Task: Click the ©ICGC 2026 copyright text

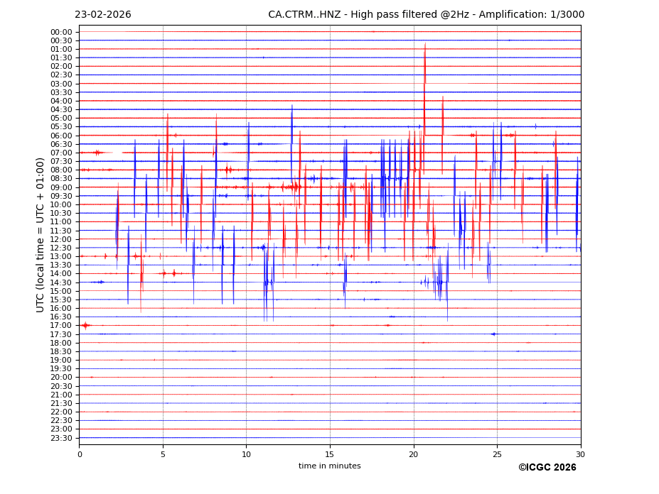Action: 547,467
